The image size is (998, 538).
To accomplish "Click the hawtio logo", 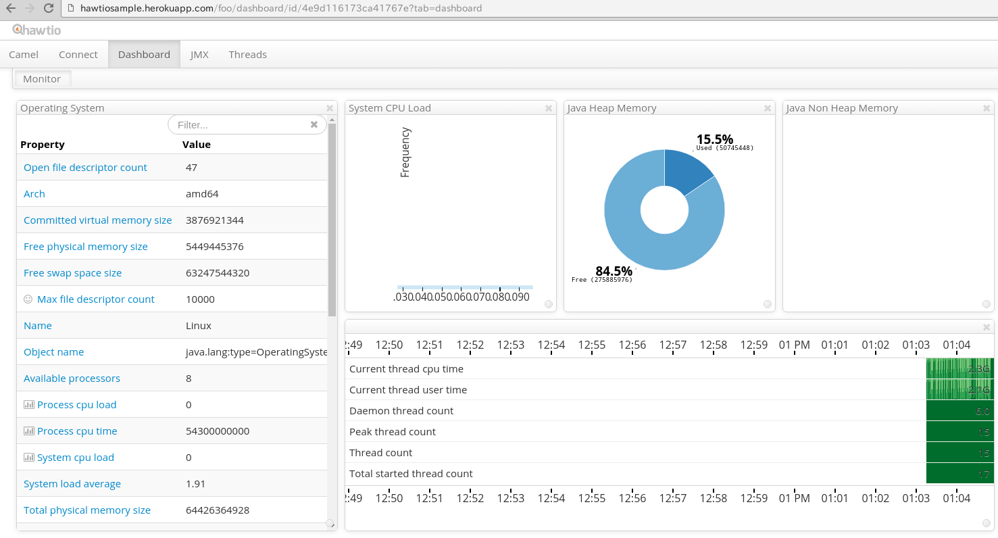I will pos(37,30).
